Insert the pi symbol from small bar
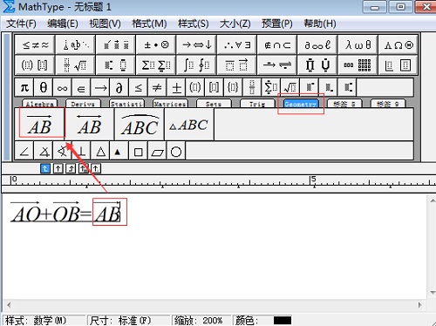 click(24, 87)
